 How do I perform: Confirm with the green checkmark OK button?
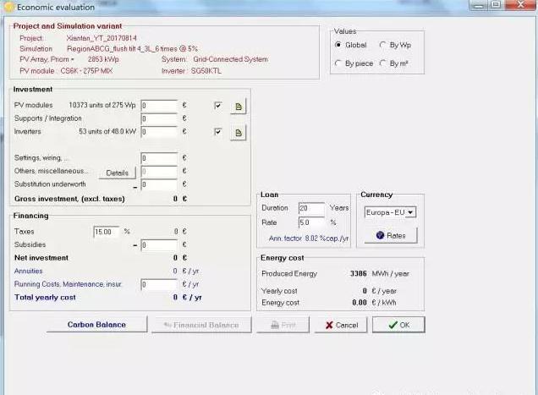398,325
